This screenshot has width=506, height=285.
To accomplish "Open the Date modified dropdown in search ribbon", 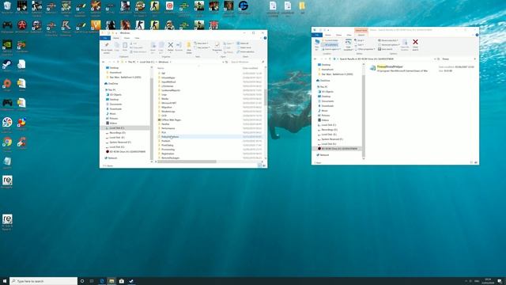I will click(348, 44).
